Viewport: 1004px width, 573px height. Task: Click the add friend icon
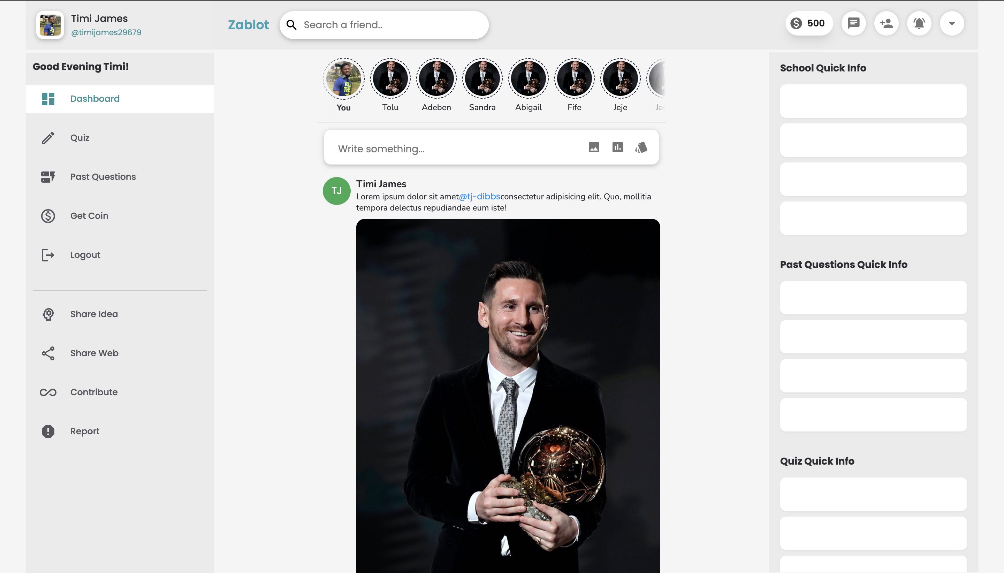click(886, 23)
